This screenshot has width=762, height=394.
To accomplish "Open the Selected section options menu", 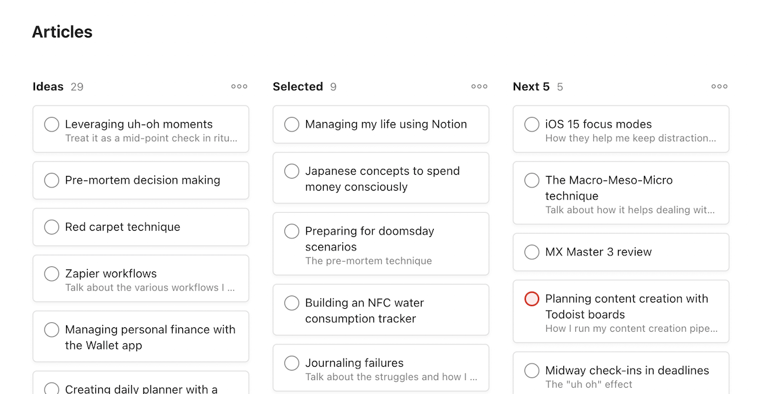I will [x=479, y=86].
